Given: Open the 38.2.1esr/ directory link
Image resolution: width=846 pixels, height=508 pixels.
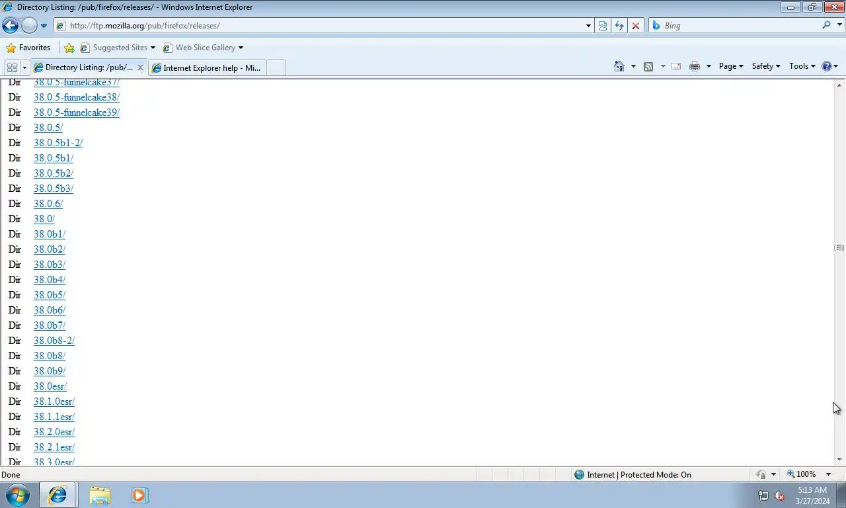Looking at the screenshot, I should (x=54, y=447).
